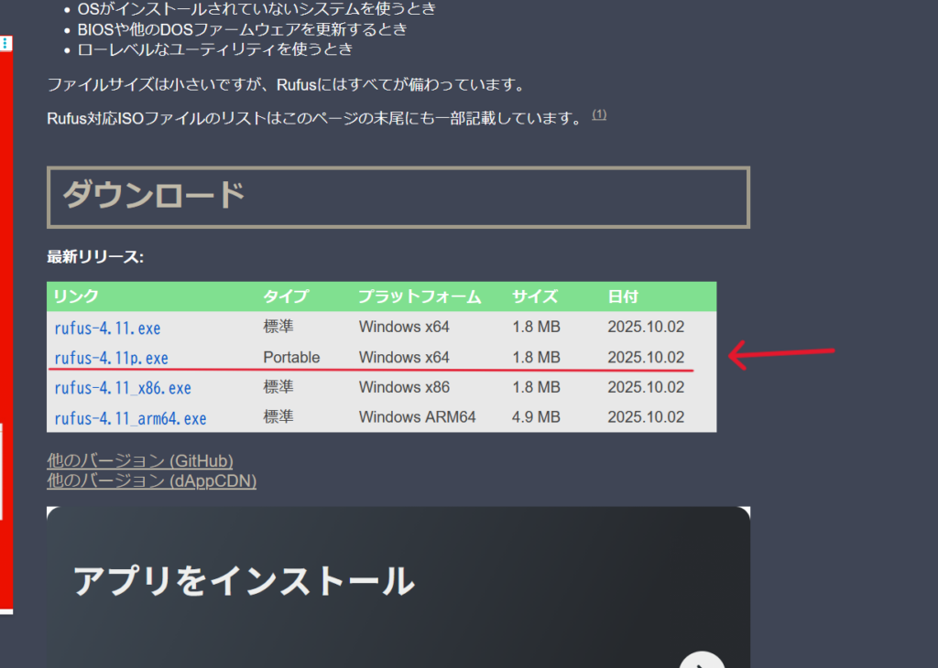938x668 pixels.
Task: Click the ダウンロード section heading
Action: pyautogui.click(x=154, y=196)
